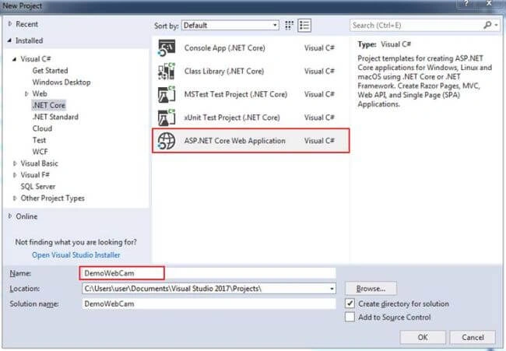506x351 pixels.
Task: Open the Location path dropdown arrow
Action: click(332, 289)
